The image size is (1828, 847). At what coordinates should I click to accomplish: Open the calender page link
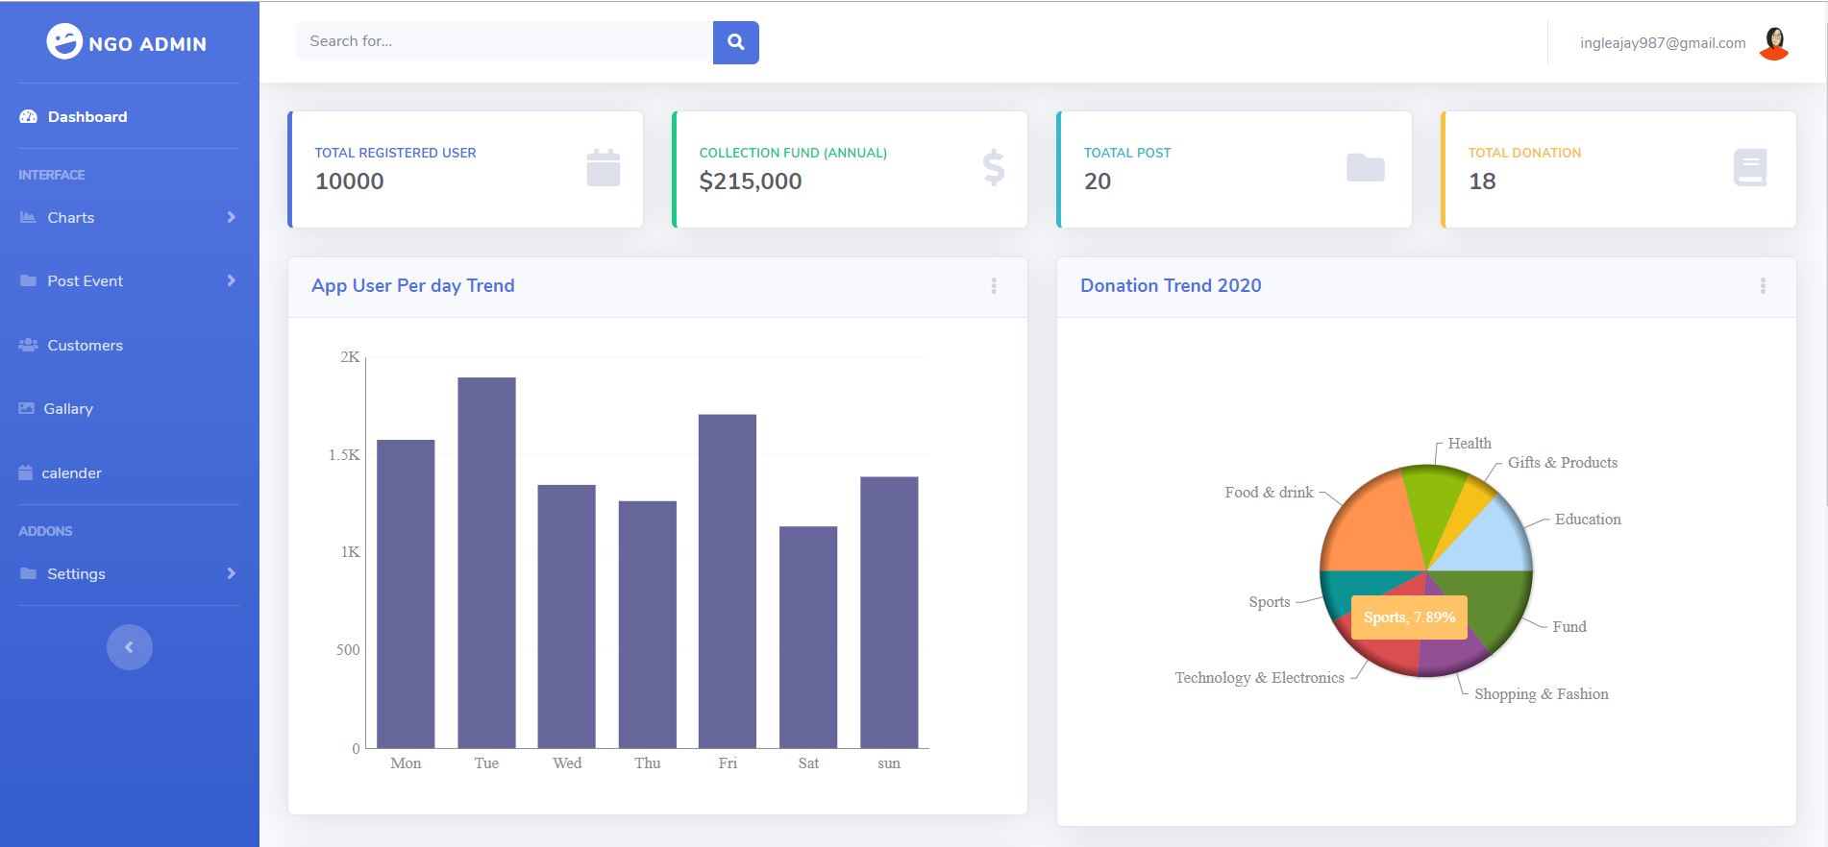point(71,473)
